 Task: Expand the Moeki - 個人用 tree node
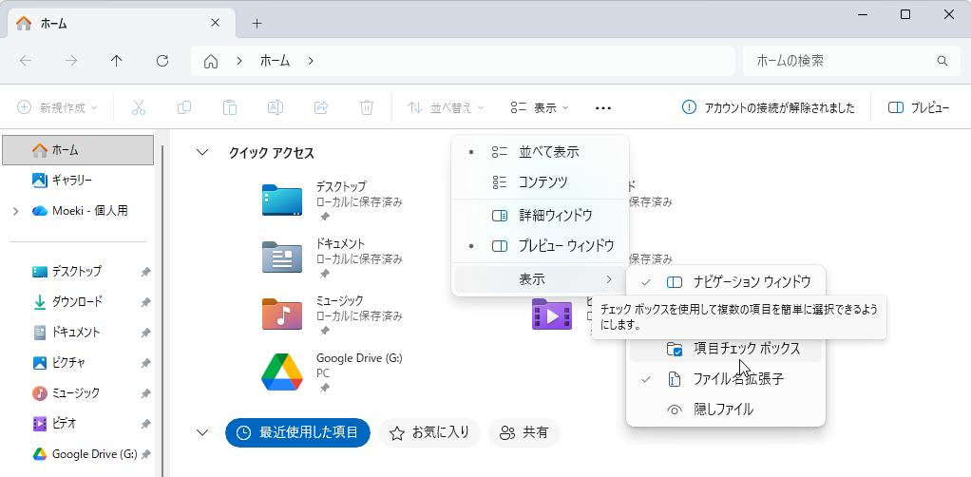(x=15, y=211)
